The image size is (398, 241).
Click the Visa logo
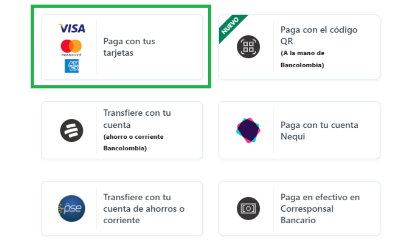pos(72,28)
